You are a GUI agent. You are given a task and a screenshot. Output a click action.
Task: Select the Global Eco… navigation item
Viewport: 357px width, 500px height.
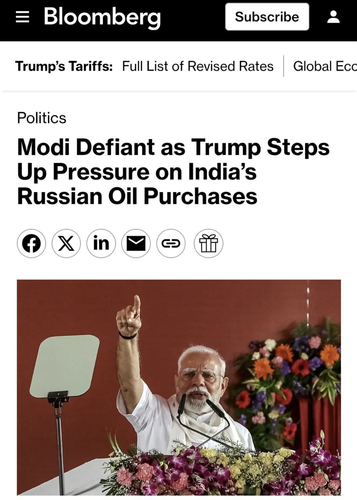click(325, 66)
